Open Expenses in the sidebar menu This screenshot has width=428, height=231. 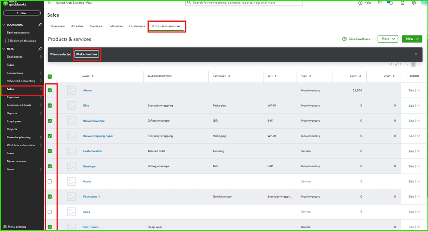pos(13,97)
